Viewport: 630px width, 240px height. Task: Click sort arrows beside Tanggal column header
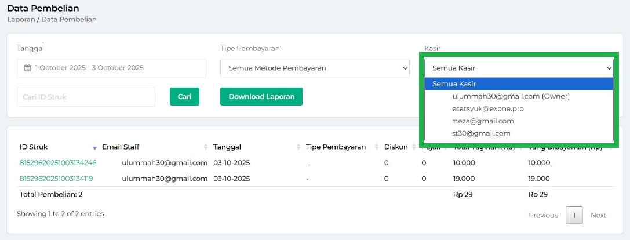click(298, 147)
